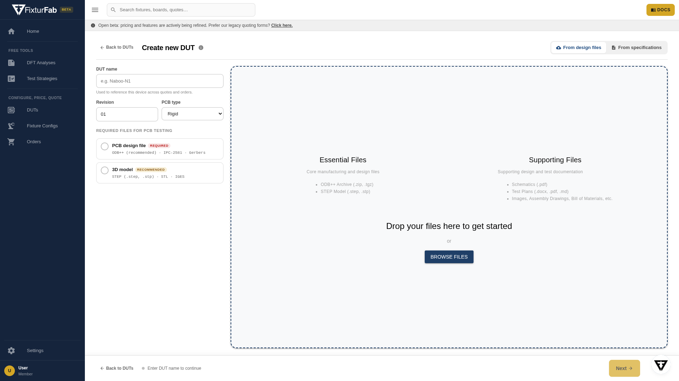Click the user avatar U
Image resolution: width=679 pixels, height=381 pixels.
point(10,371)
